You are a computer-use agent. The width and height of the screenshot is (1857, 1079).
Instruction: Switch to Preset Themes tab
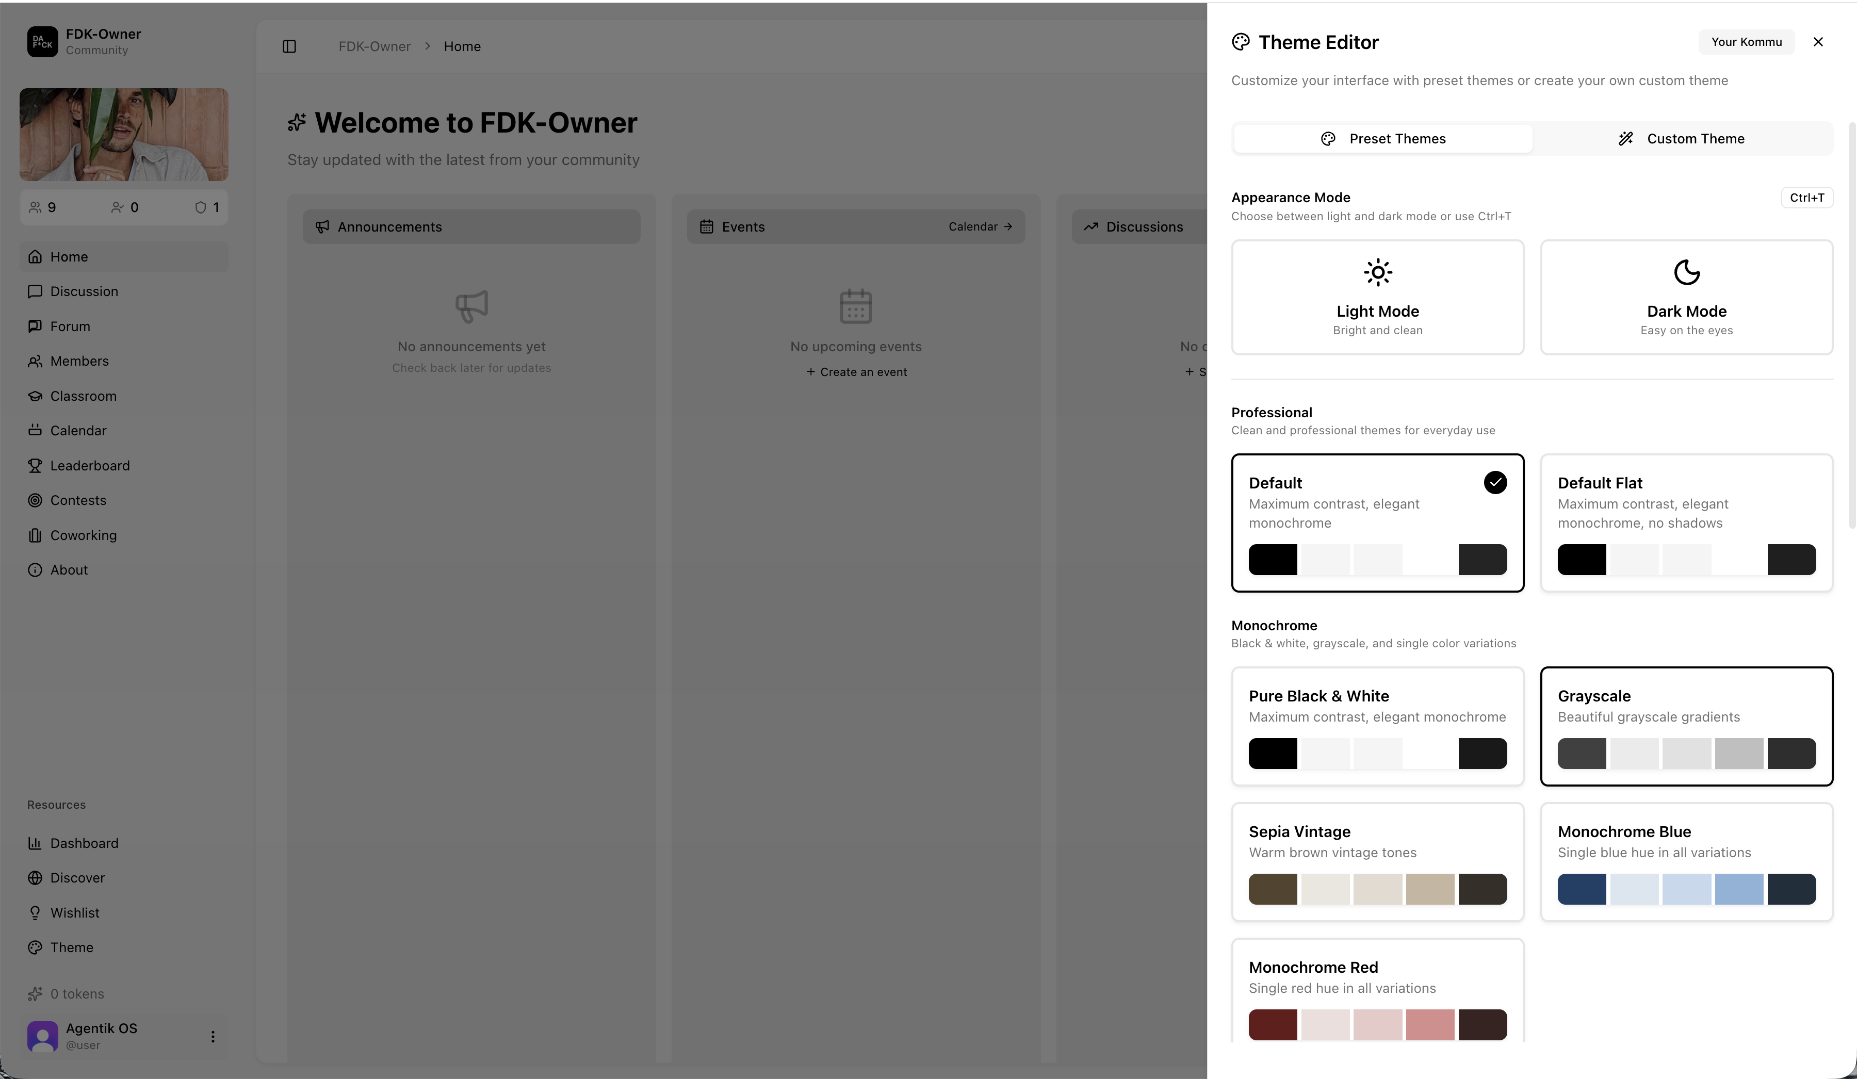point(1382,139)
